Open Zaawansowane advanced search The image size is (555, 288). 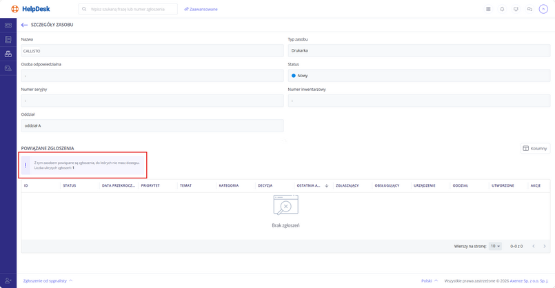tap(201, 9)
